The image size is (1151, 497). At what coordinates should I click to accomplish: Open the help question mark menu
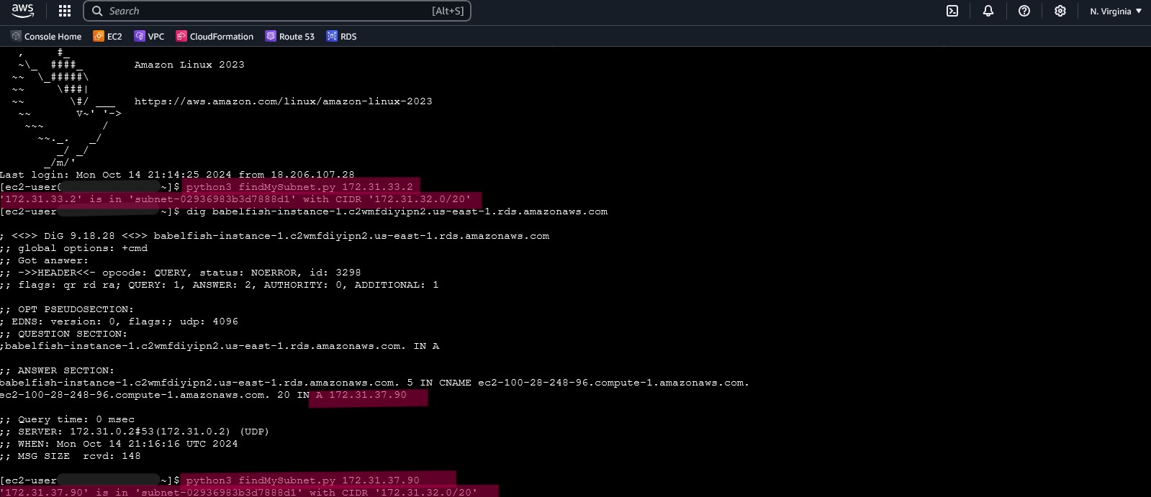tap(1024, 11)
